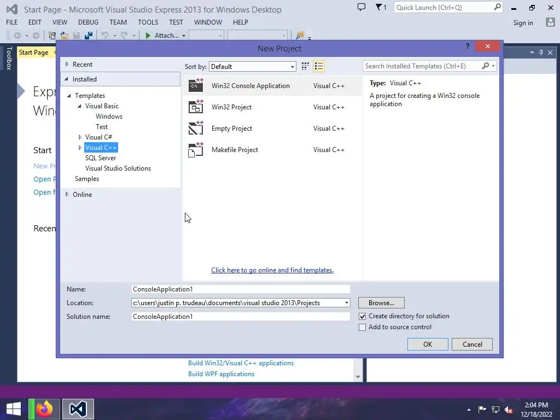Open Firefox from the taskbar

coord(44,409)
